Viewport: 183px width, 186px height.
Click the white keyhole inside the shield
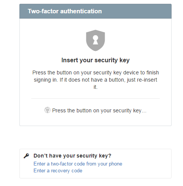(x=95, y=40)
